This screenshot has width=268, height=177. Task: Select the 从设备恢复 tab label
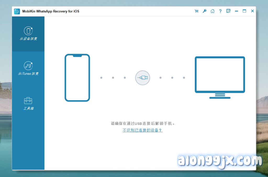click(28, 39)
